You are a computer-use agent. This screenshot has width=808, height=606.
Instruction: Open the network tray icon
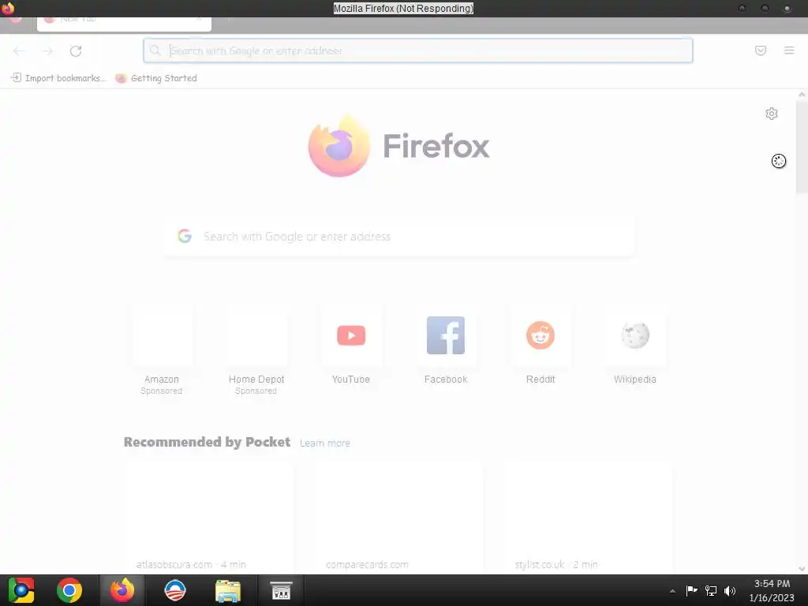[711, 590]
